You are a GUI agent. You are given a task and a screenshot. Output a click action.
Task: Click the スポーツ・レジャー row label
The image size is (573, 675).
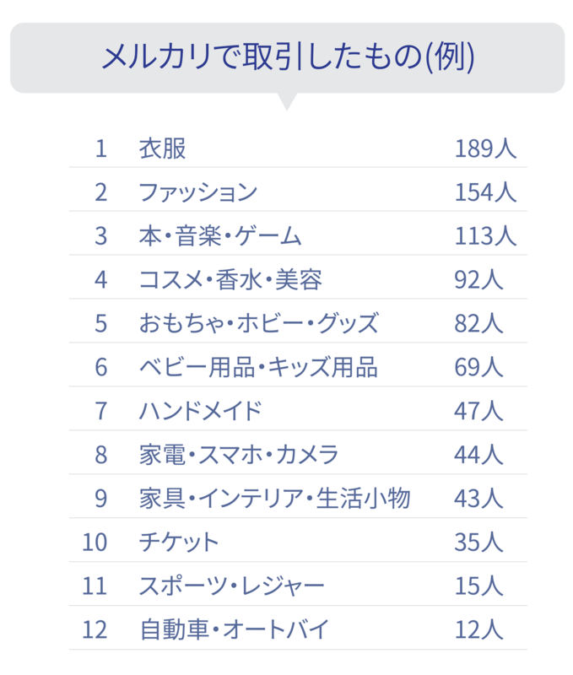(x=231, y=586)
